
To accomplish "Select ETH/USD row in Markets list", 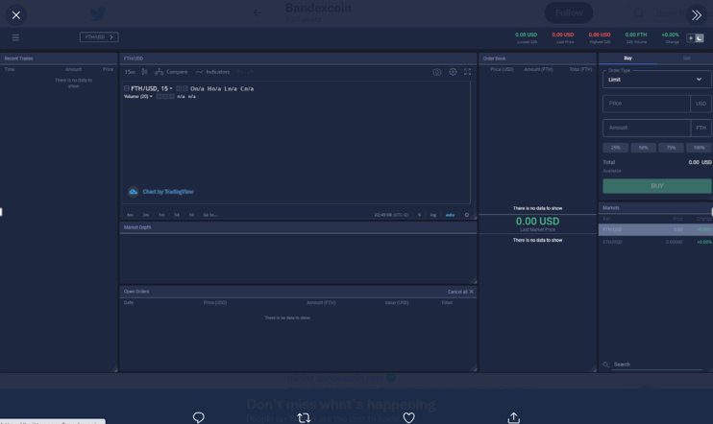I will (655, 242).
